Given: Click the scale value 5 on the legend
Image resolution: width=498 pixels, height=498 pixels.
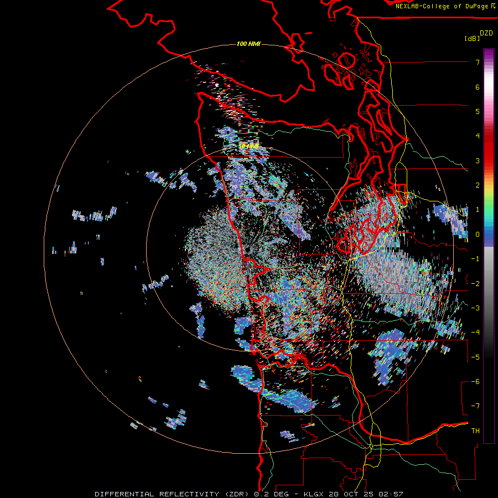Looking at the screenshot, I should [x=478, y=111].
